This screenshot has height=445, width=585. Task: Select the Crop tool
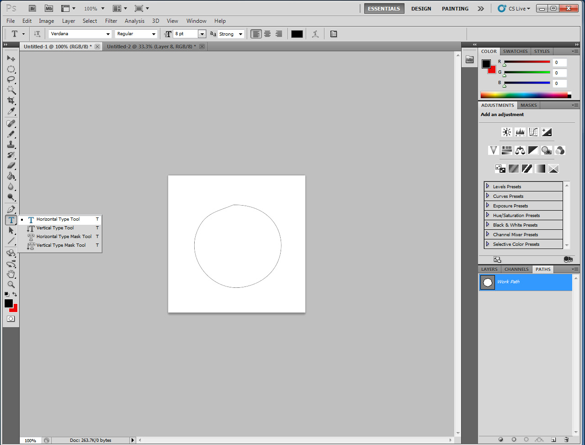[x=11, y=101]
